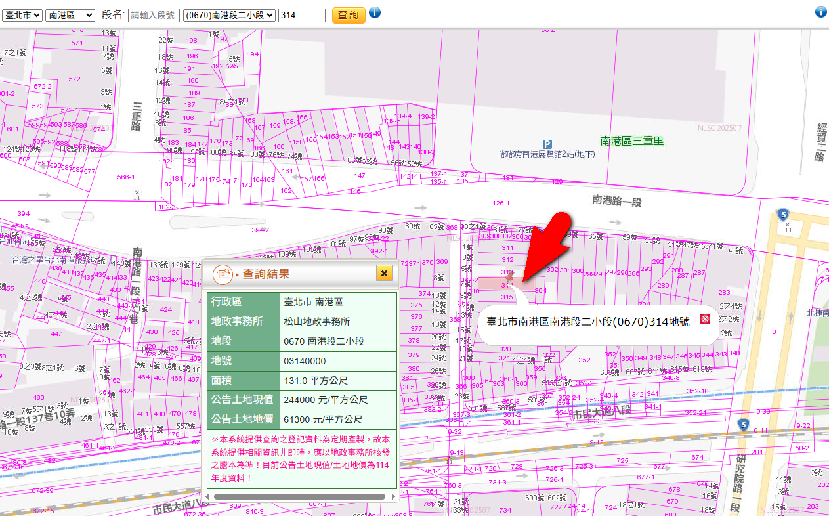Click the red pushpin marker on parcel 314
The height and width of the screenshot is (516, 829).
coord(510,280)
